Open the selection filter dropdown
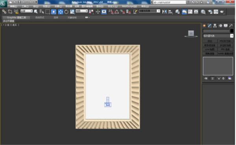 (26, 11)
